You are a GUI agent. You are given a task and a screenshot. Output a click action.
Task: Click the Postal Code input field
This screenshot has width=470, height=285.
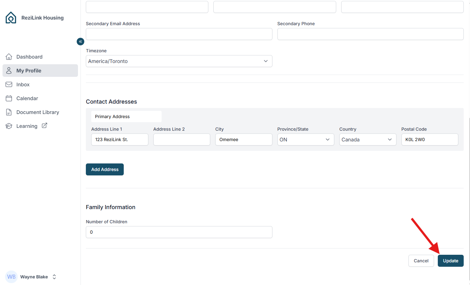[429, 140]
